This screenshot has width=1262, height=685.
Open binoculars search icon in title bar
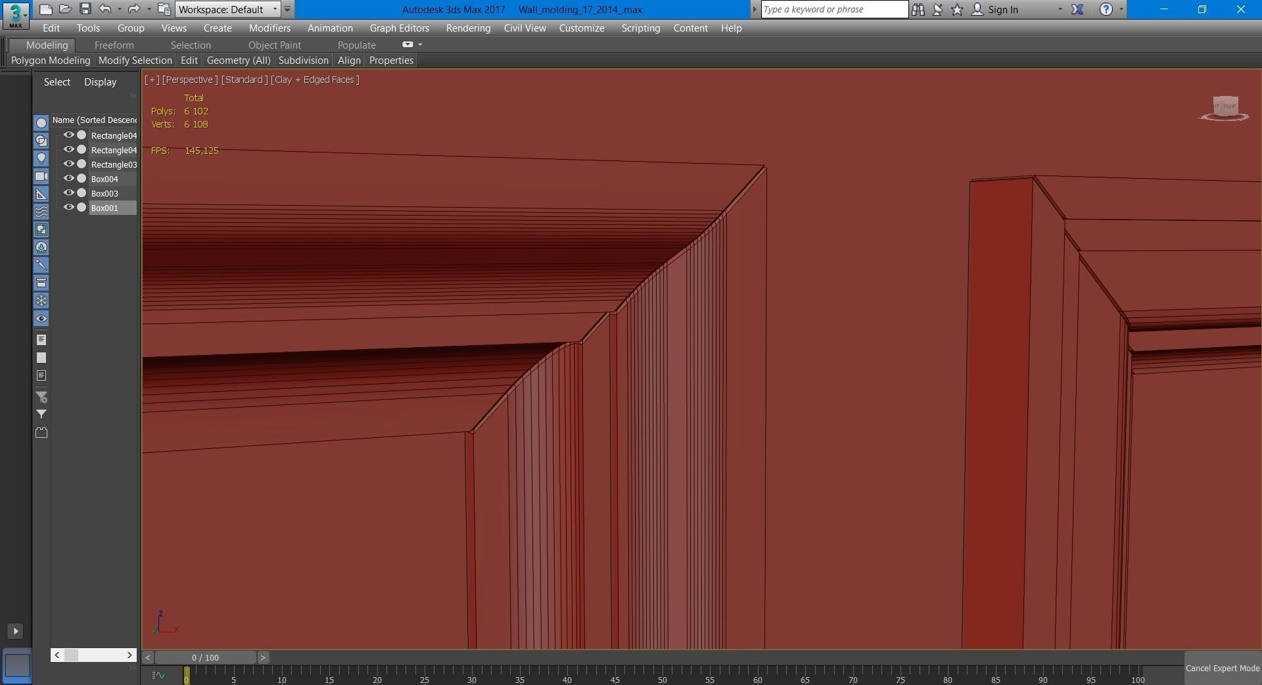tap(918, 9)
